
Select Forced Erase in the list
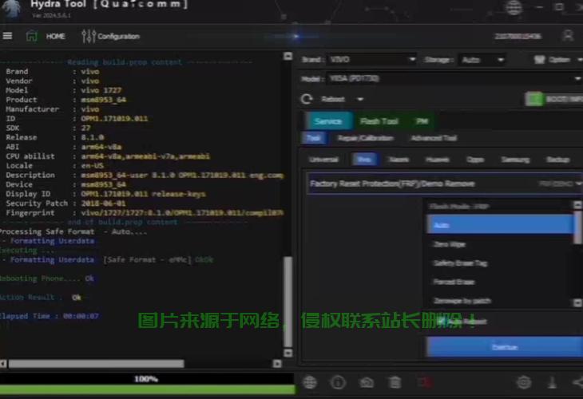[500, 282]
